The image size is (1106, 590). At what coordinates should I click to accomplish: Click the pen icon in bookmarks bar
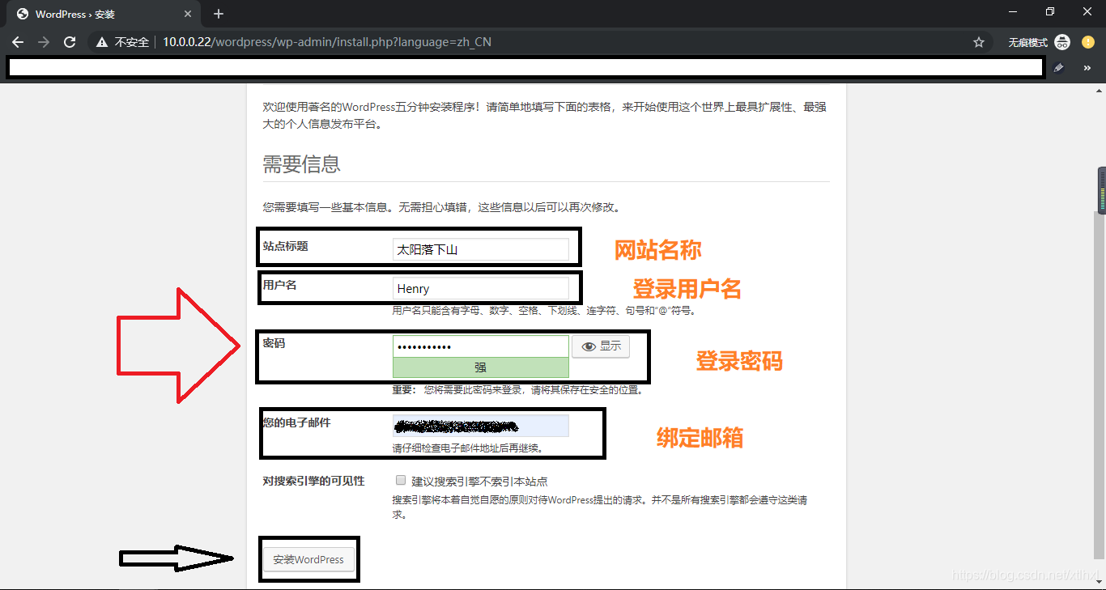click(1059, 68)
